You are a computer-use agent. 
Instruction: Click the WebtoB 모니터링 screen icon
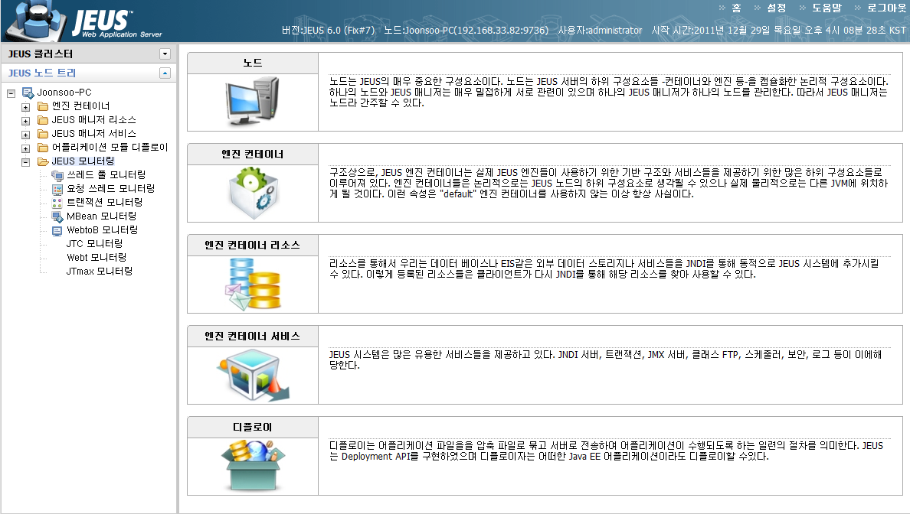pyautogui.click(x=57, y=230)
